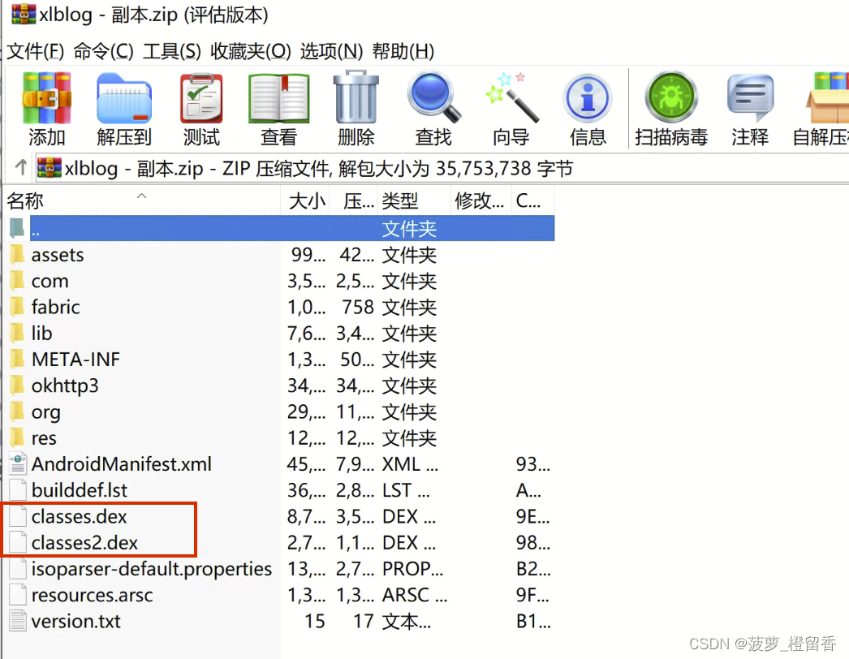Click the org folder icon

coord(17,411)
